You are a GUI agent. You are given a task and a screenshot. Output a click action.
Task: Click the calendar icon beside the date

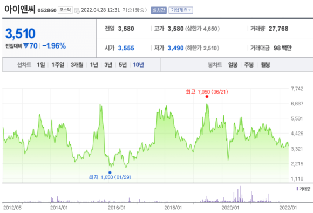point(77,11)
